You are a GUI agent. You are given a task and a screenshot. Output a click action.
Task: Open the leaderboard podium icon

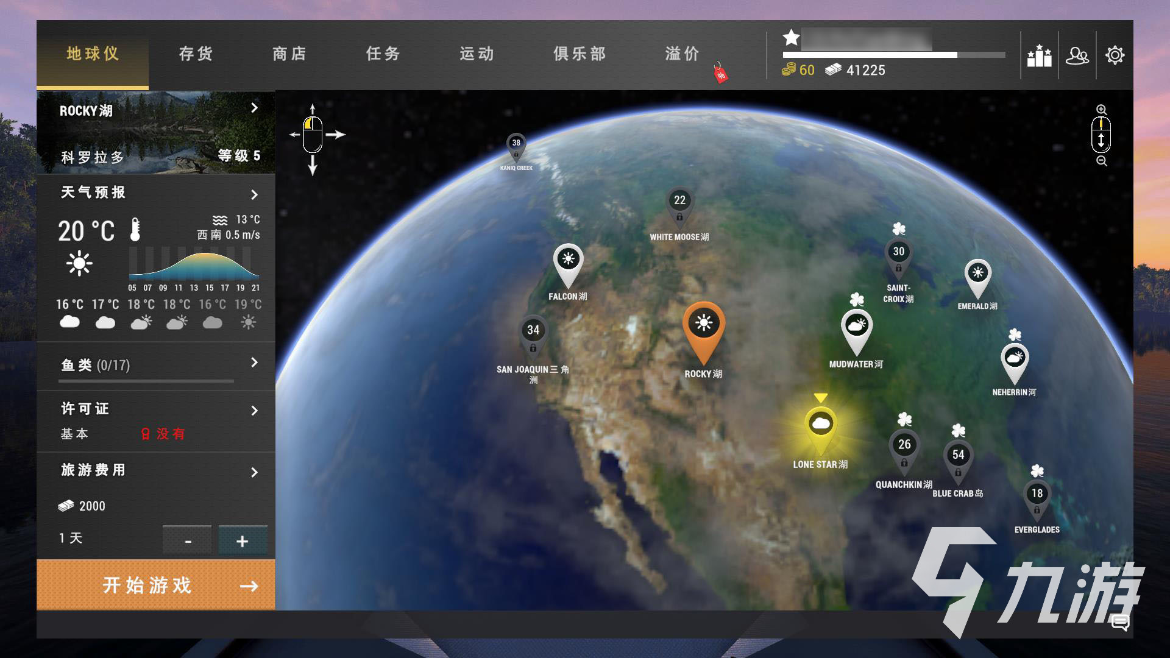pos(1039,55)
